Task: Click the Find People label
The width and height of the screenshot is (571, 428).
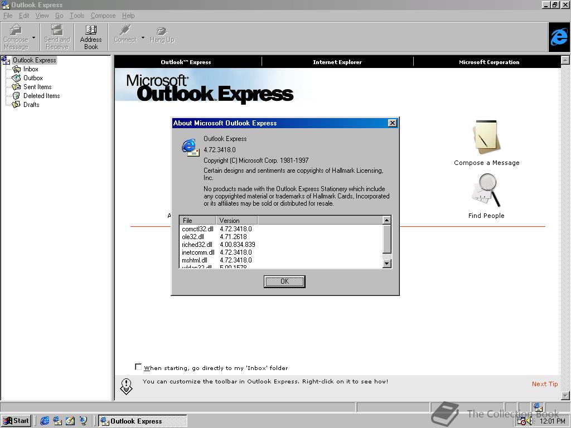Action: (486, 216)
